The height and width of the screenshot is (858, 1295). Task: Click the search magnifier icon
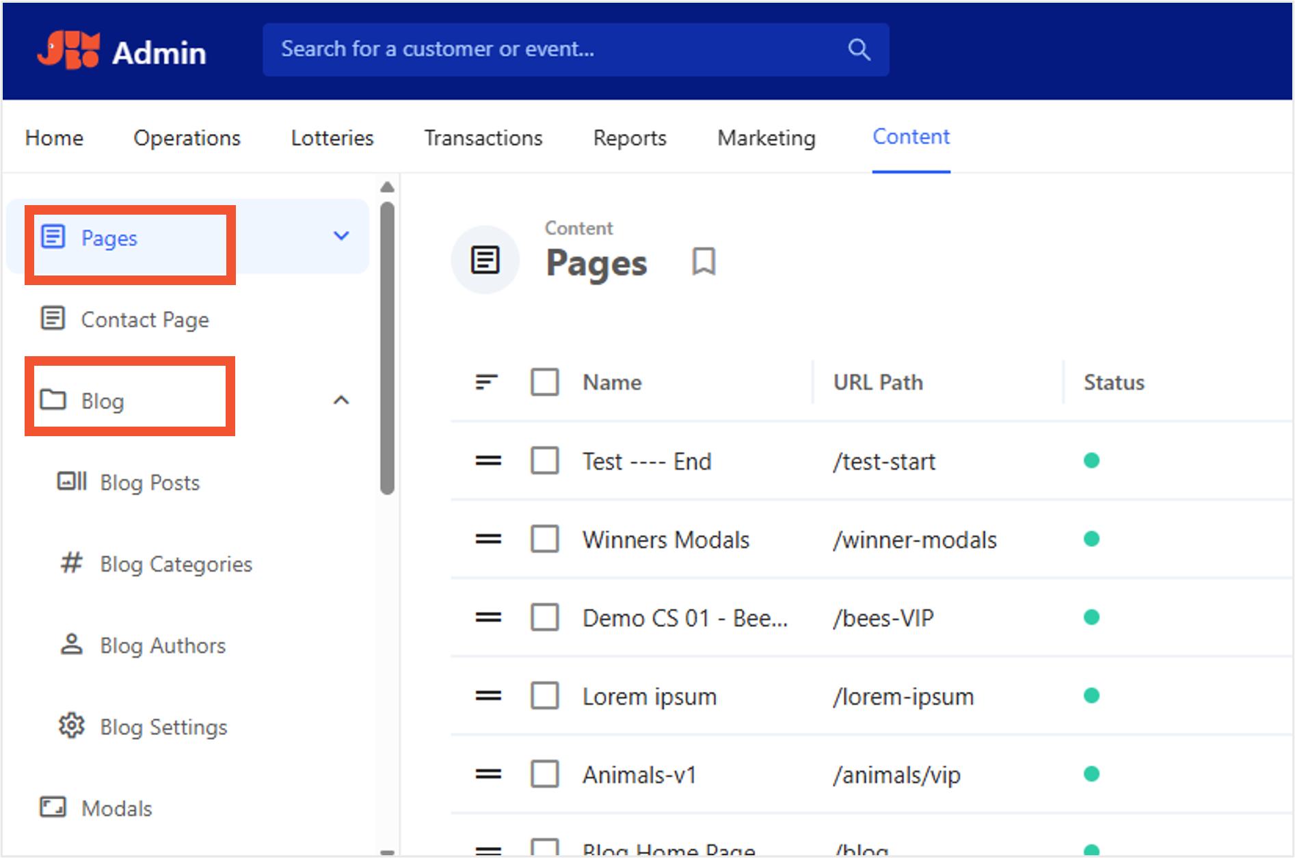pyautogui.click(x=859, y=50)
